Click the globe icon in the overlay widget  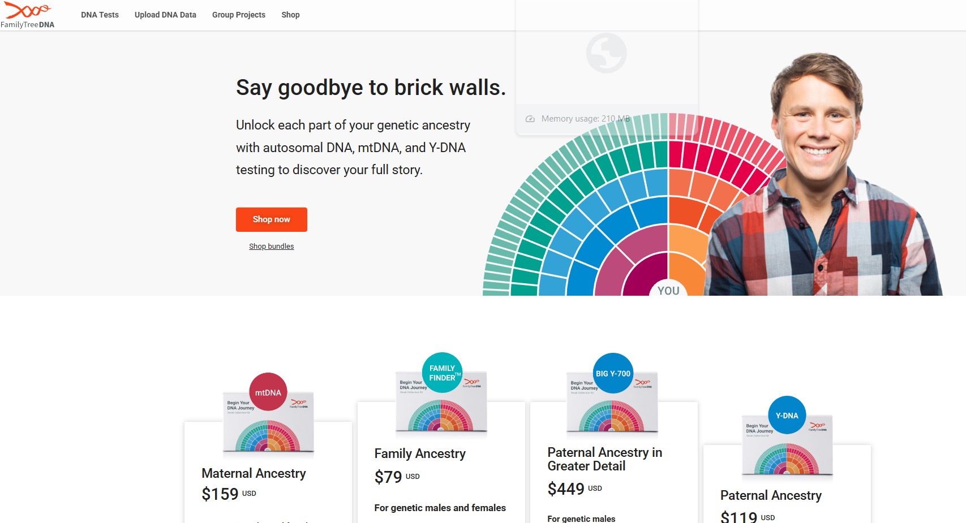tap(607, 52)
